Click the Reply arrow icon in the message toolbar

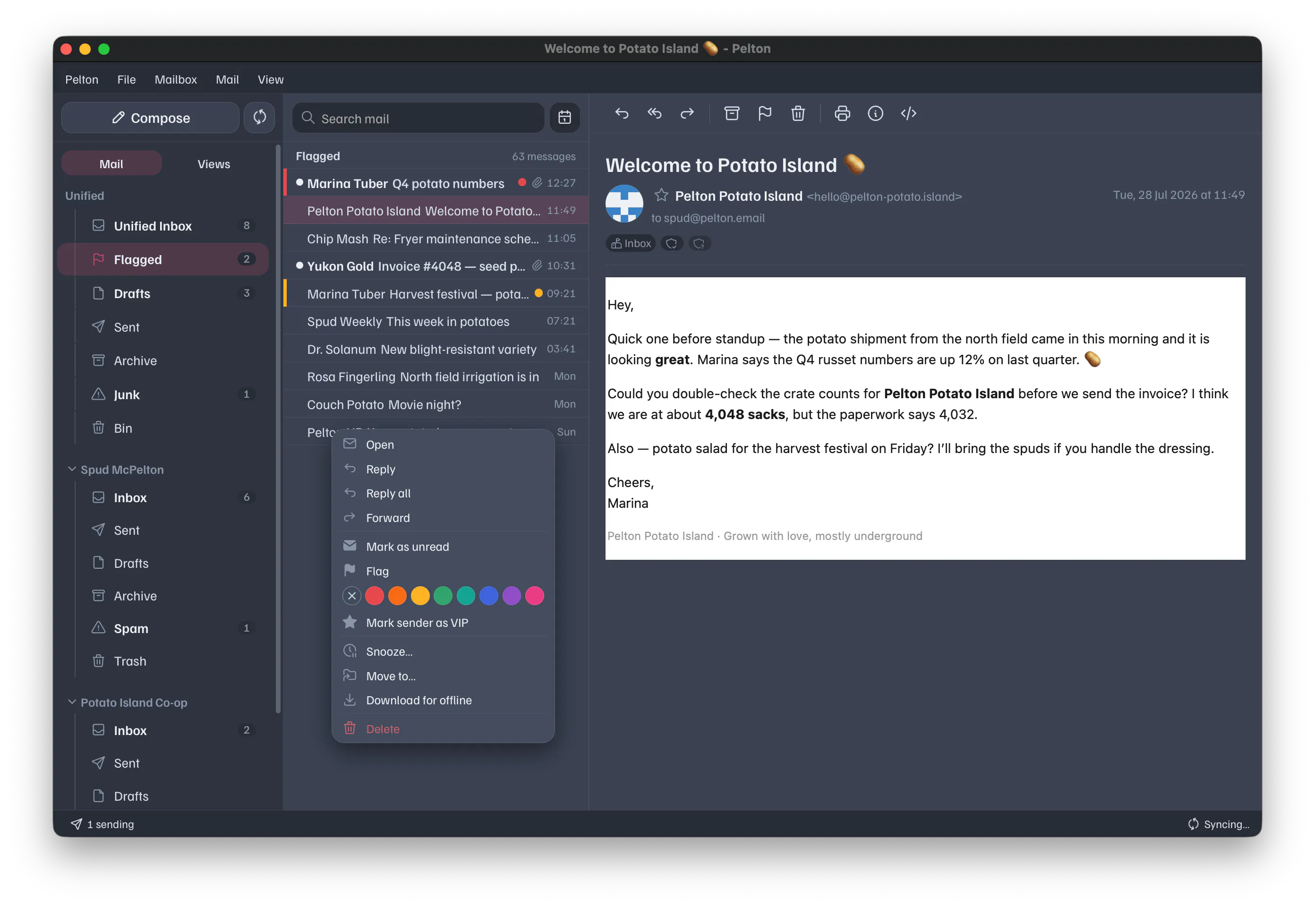click(621, 114)
